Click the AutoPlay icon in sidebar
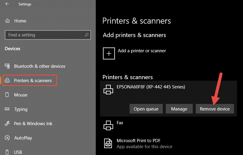 (x=7, y=138)
